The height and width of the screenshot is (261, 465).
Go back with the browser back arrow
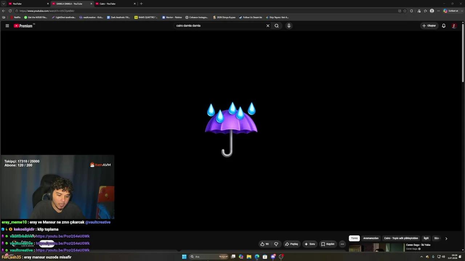(4, 11)
